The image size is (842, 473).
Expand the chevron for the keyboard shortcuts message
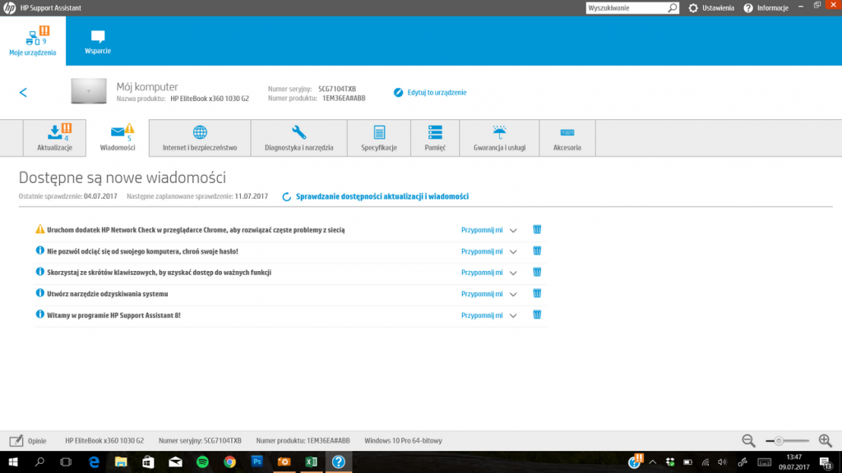click(x=513, y=273)
